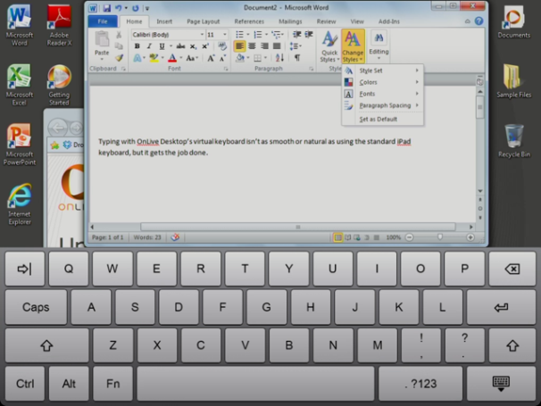Open Word Help question mark icon
The width and height of the screenshot is (541, 406).
point(479,21)
